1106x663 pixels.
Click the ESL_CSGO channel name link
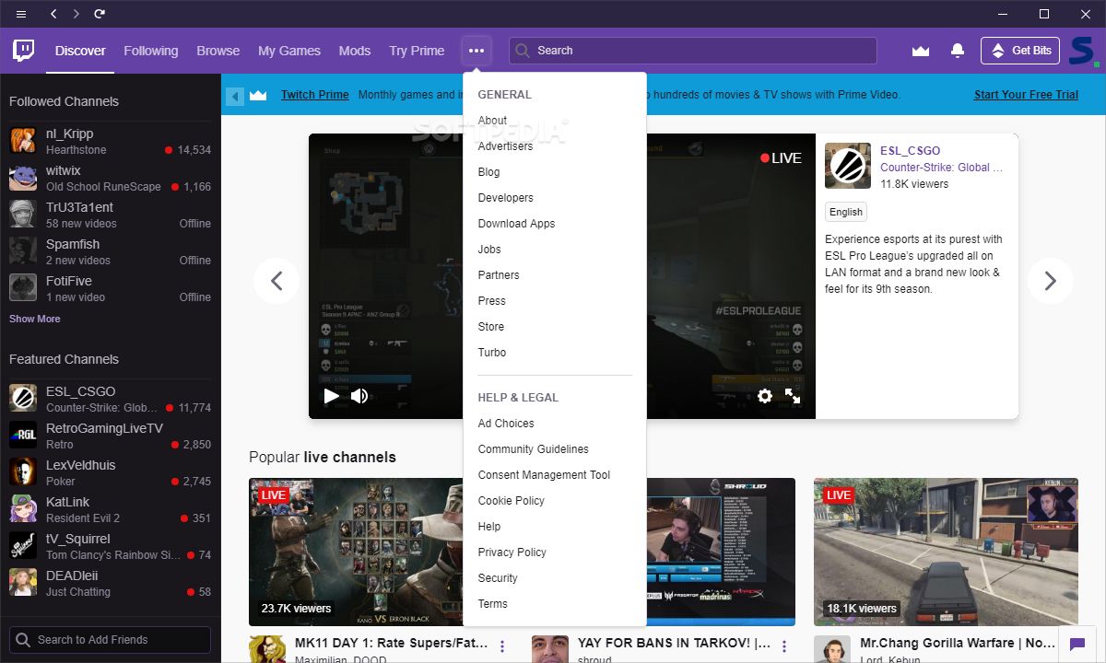[911, 151]
